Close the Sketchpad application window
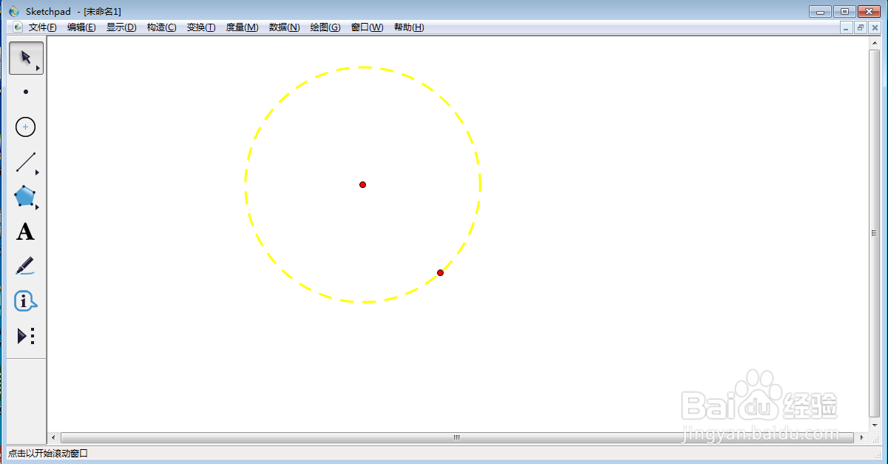 tap(869, 11)
